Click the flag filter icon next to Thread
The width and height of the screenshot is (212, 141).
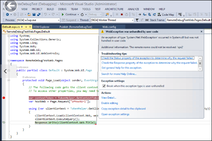(x=137, y=20)
